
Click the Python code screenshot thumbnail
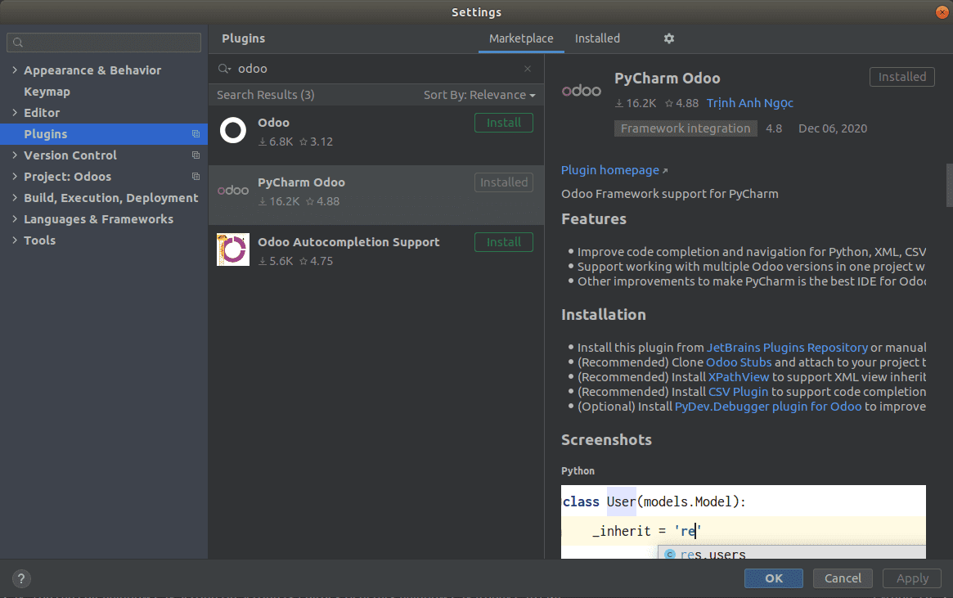click(x=744, y=521)
